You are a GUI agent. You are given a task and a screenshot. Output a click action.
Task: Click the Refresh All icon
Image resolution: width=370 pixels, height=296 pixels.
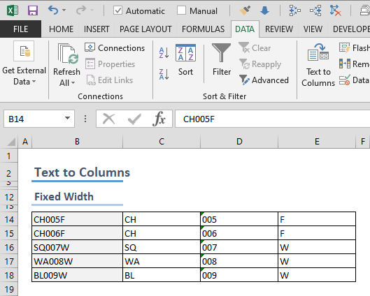click(68, 54)
